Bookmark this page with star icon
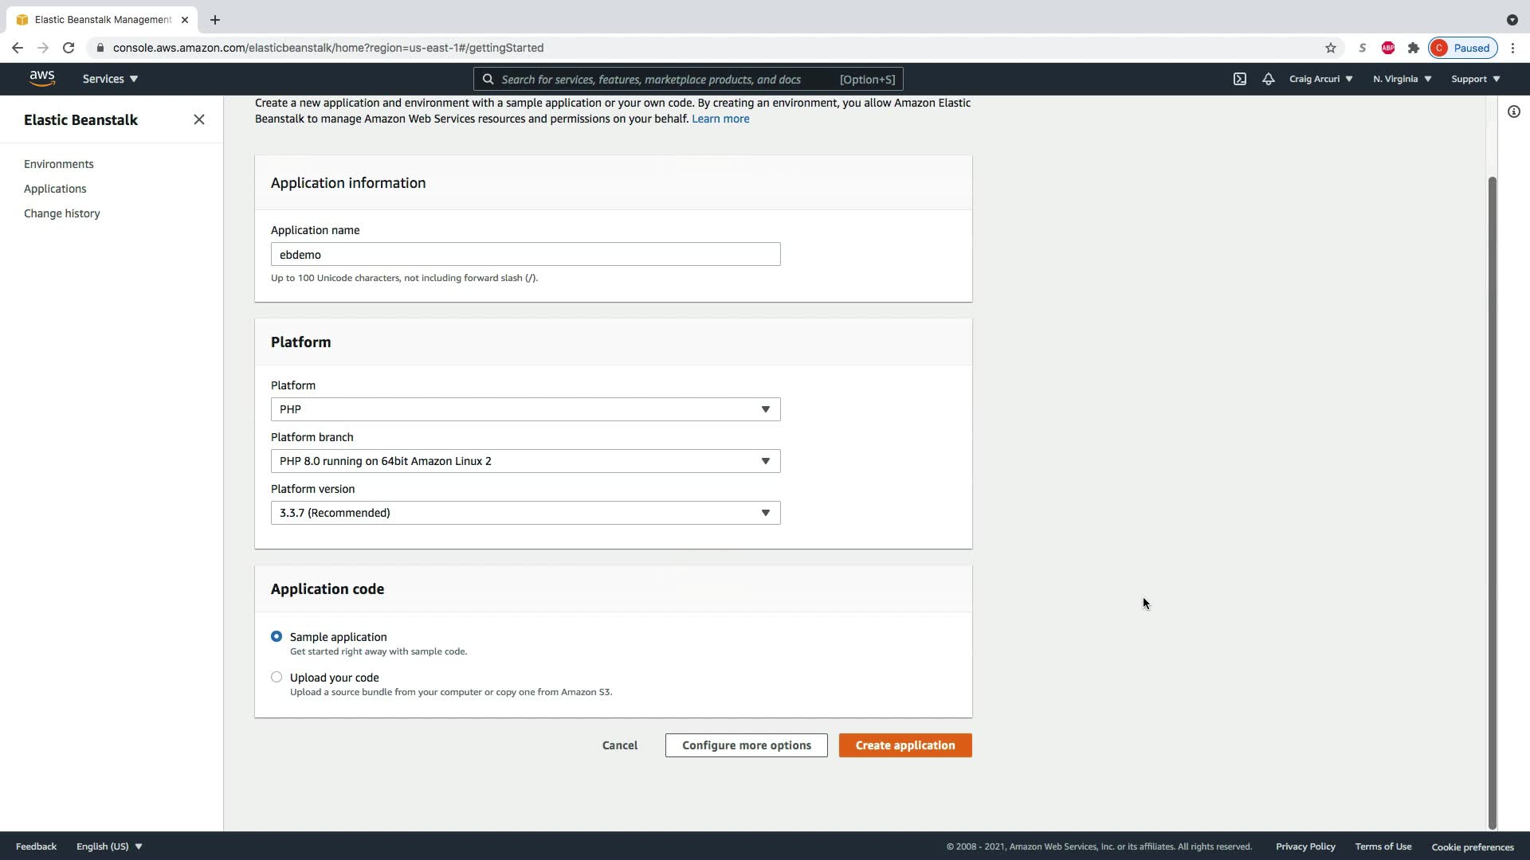Image resolution: width=1530 pixels, height=860 pixels. [x=1331, y=48]
